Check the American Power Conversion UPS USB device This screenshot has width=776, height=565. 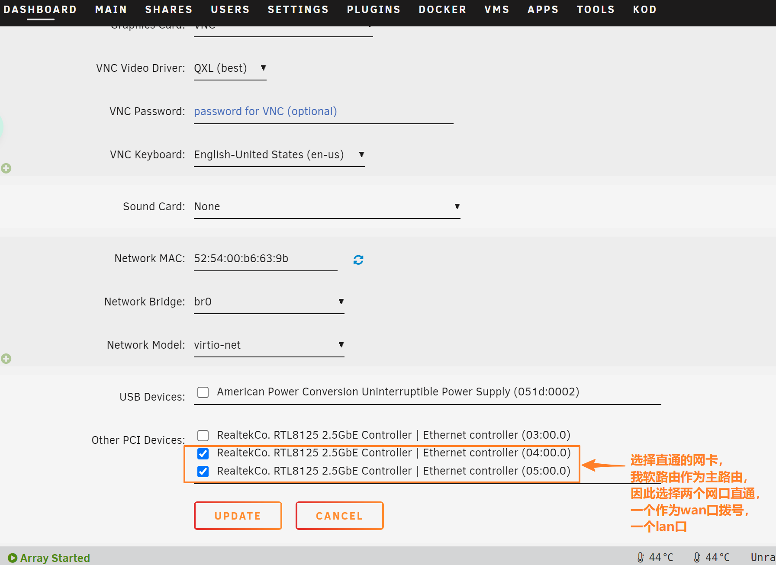203,392
